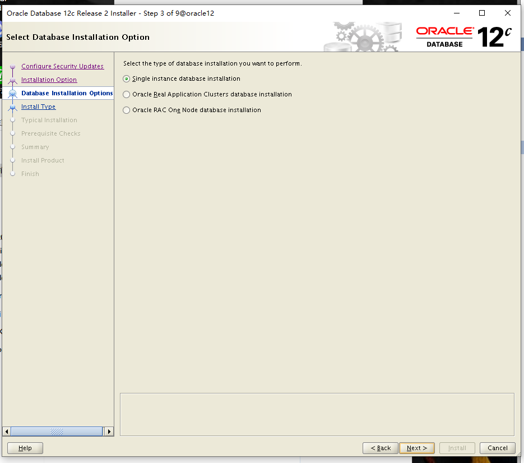Select the Database Installation Options step
The width and height of the screenshot is (524, 463).
pos(67,93)
